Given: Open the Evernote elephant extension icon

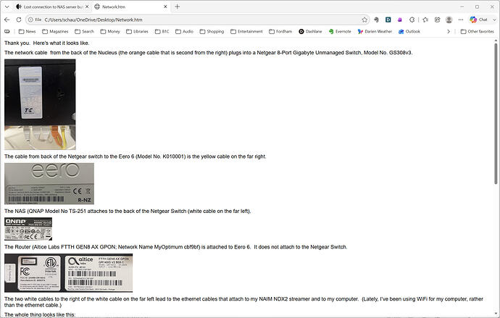Looking at the screenshot, I should point(376,20).
